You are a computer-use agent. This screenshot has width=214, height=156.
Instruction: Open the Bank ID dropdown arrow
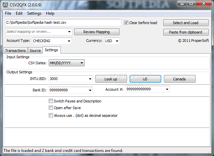click(90, 90)
